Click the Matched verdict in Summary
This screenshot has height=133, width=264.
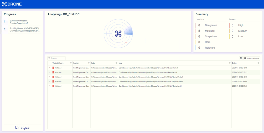[210, 31]
